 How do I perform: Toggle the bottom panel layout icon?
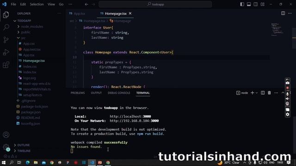(x=249, y=4)
